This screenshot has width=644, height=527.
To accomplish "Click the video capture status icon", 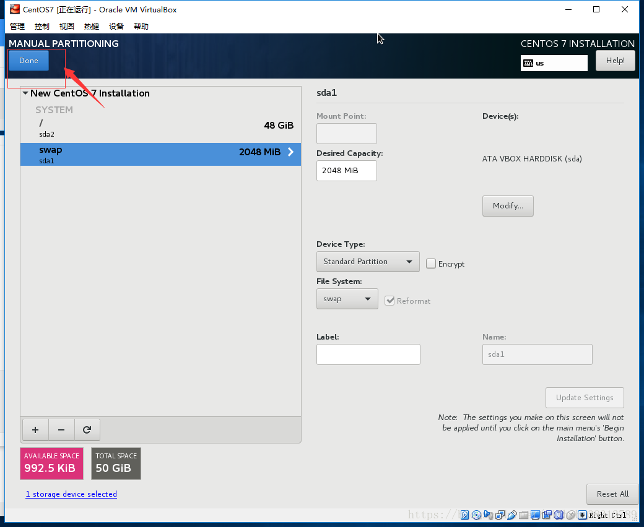I will point(547,515).
